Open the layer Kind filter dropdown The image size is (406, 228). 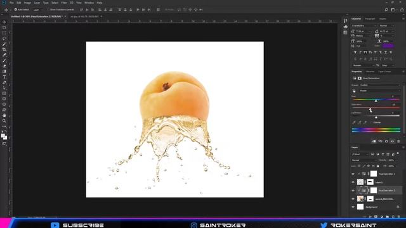tap(360, 155)
